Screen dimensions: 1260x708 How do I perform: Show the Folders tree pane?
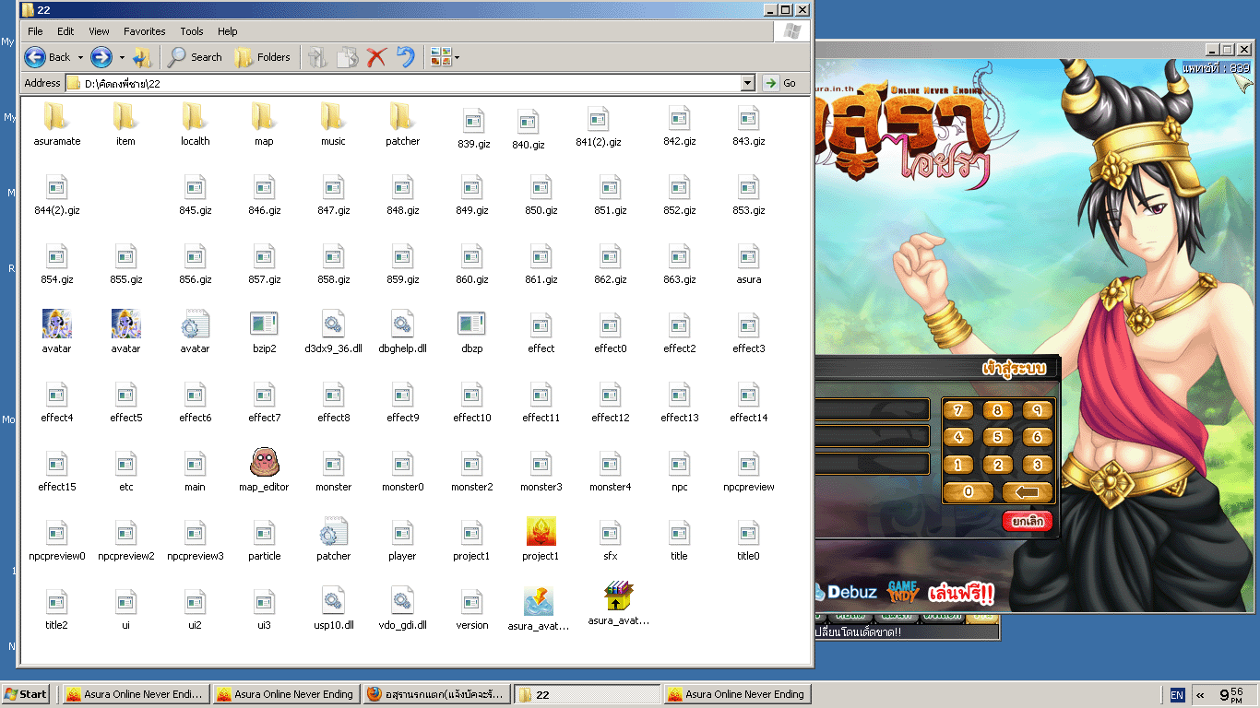point(263,57)
